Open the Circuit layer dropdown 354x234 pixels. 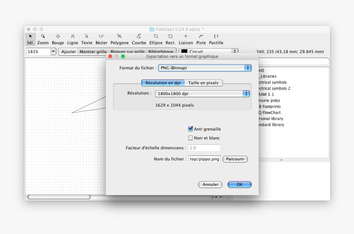pos(208,51)
